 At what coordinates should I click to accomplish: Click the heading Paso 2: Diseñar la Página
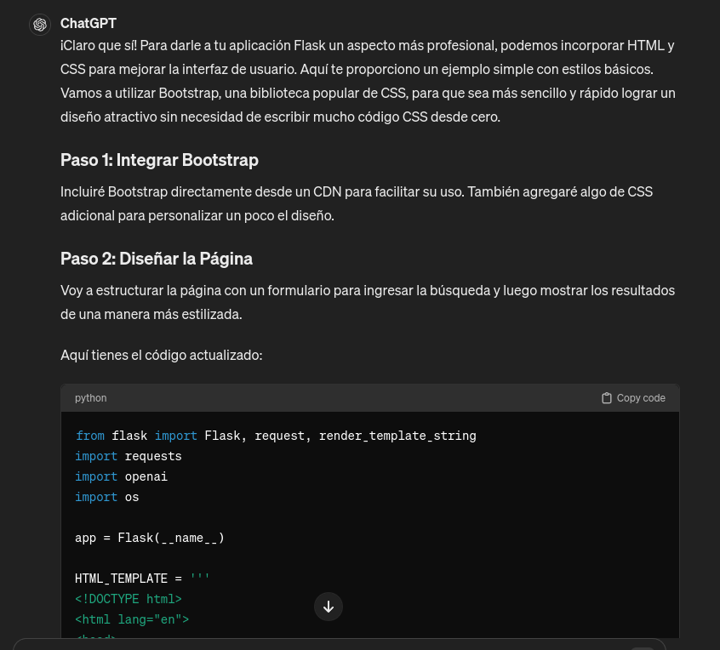pos(157,259)
